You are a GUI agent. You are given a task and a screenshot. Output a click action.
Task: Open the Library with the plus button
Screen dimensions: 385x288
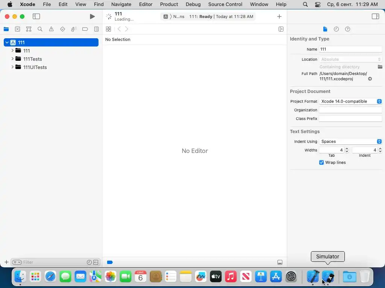coord(279,16)
